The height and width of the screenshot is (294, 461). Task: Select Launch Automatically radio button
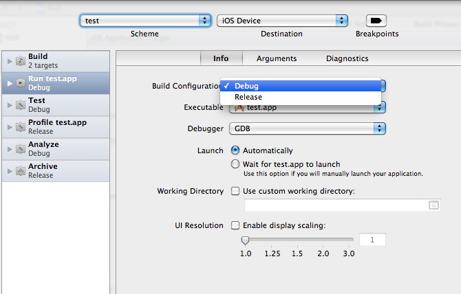[235, 150]
